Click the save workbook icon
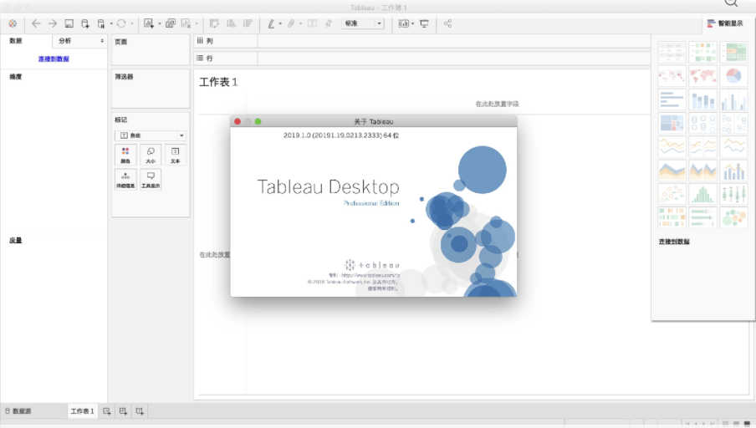Viewport: 756px width, 428px height. [69, 23]
